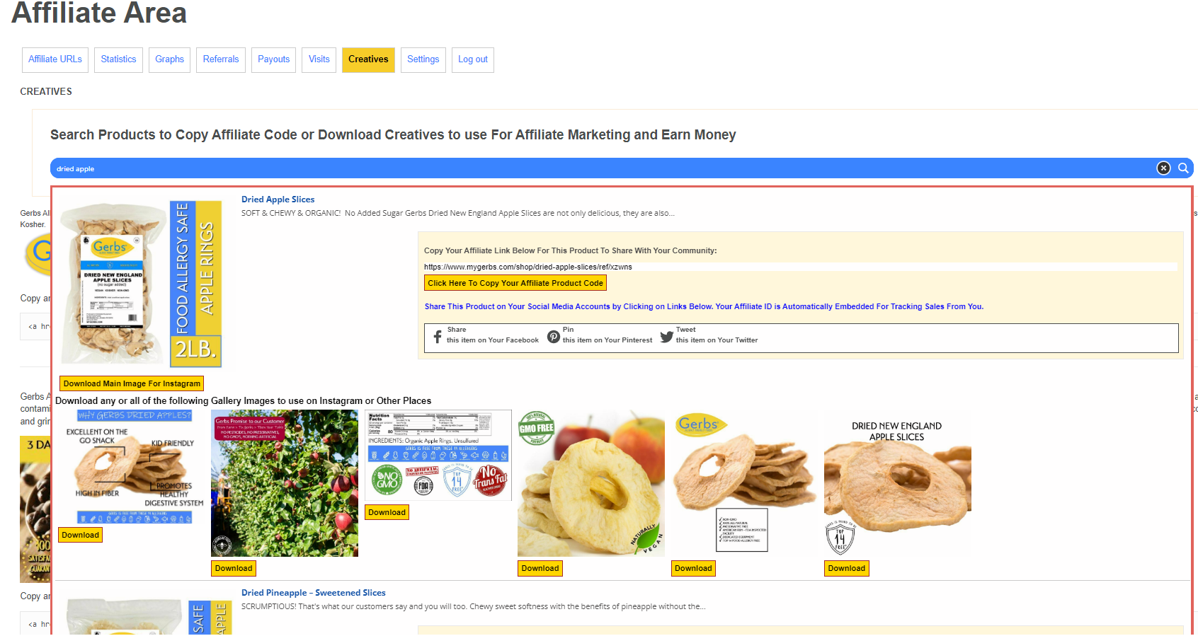Click the affiliate link URL field

[800, 267]
